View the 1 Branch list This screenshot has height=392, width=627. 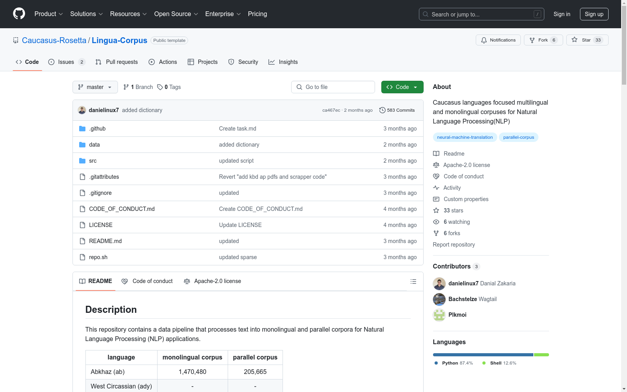(138, 87)
